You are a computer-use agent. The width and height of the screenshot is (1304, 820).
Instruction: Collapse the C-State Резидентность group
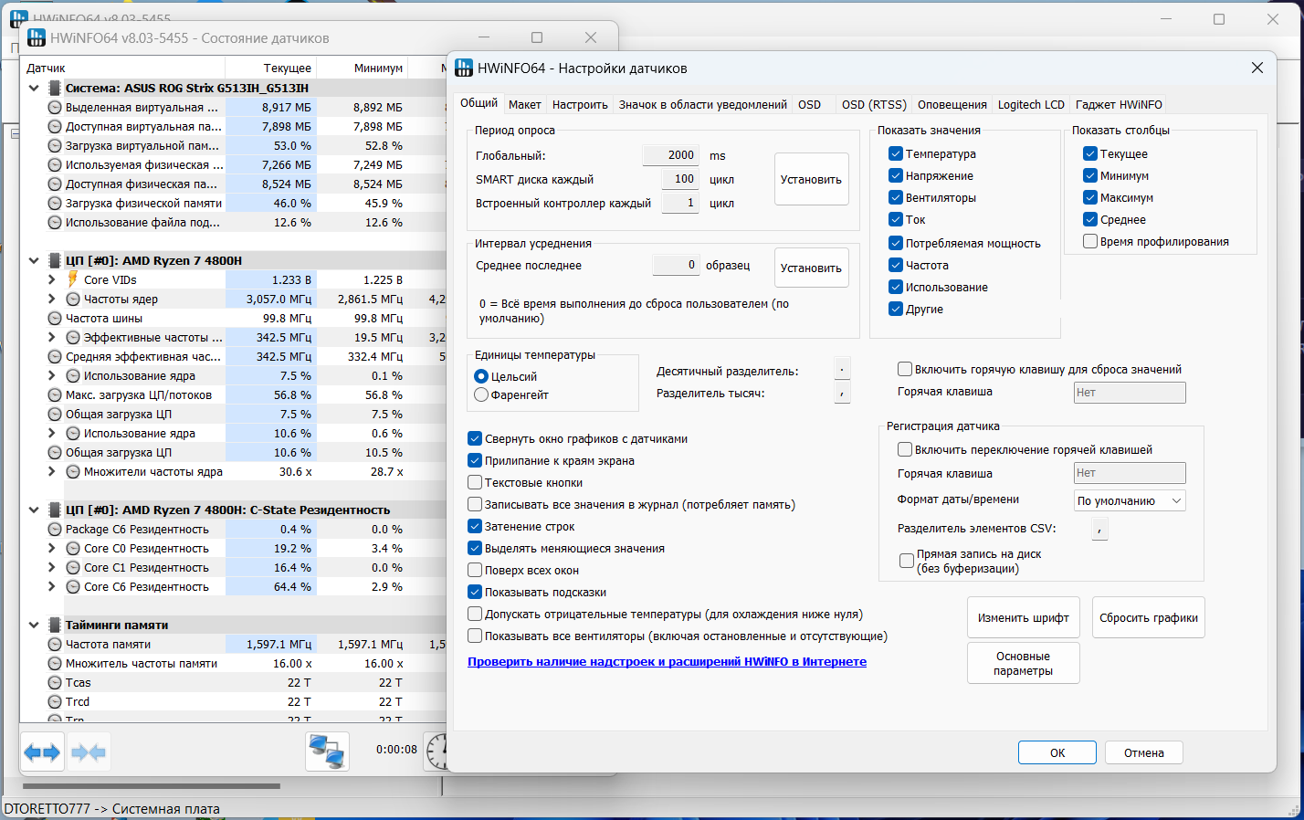[x=34, y=510]
